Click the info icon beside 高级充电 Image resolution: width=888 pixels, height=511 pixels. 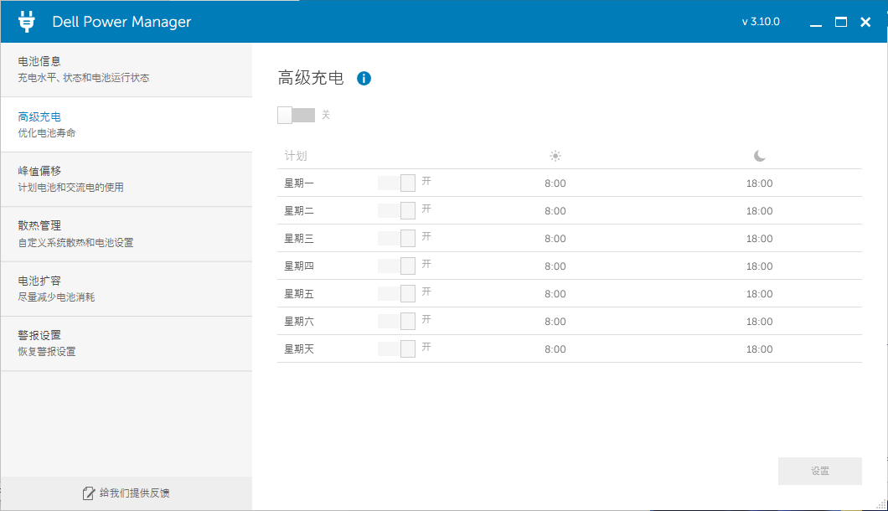pos(364,78)
